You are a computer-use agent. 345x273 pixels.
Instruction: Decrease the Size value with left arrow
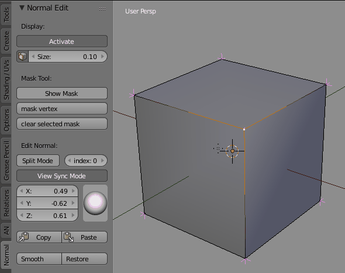pos(33,57)
